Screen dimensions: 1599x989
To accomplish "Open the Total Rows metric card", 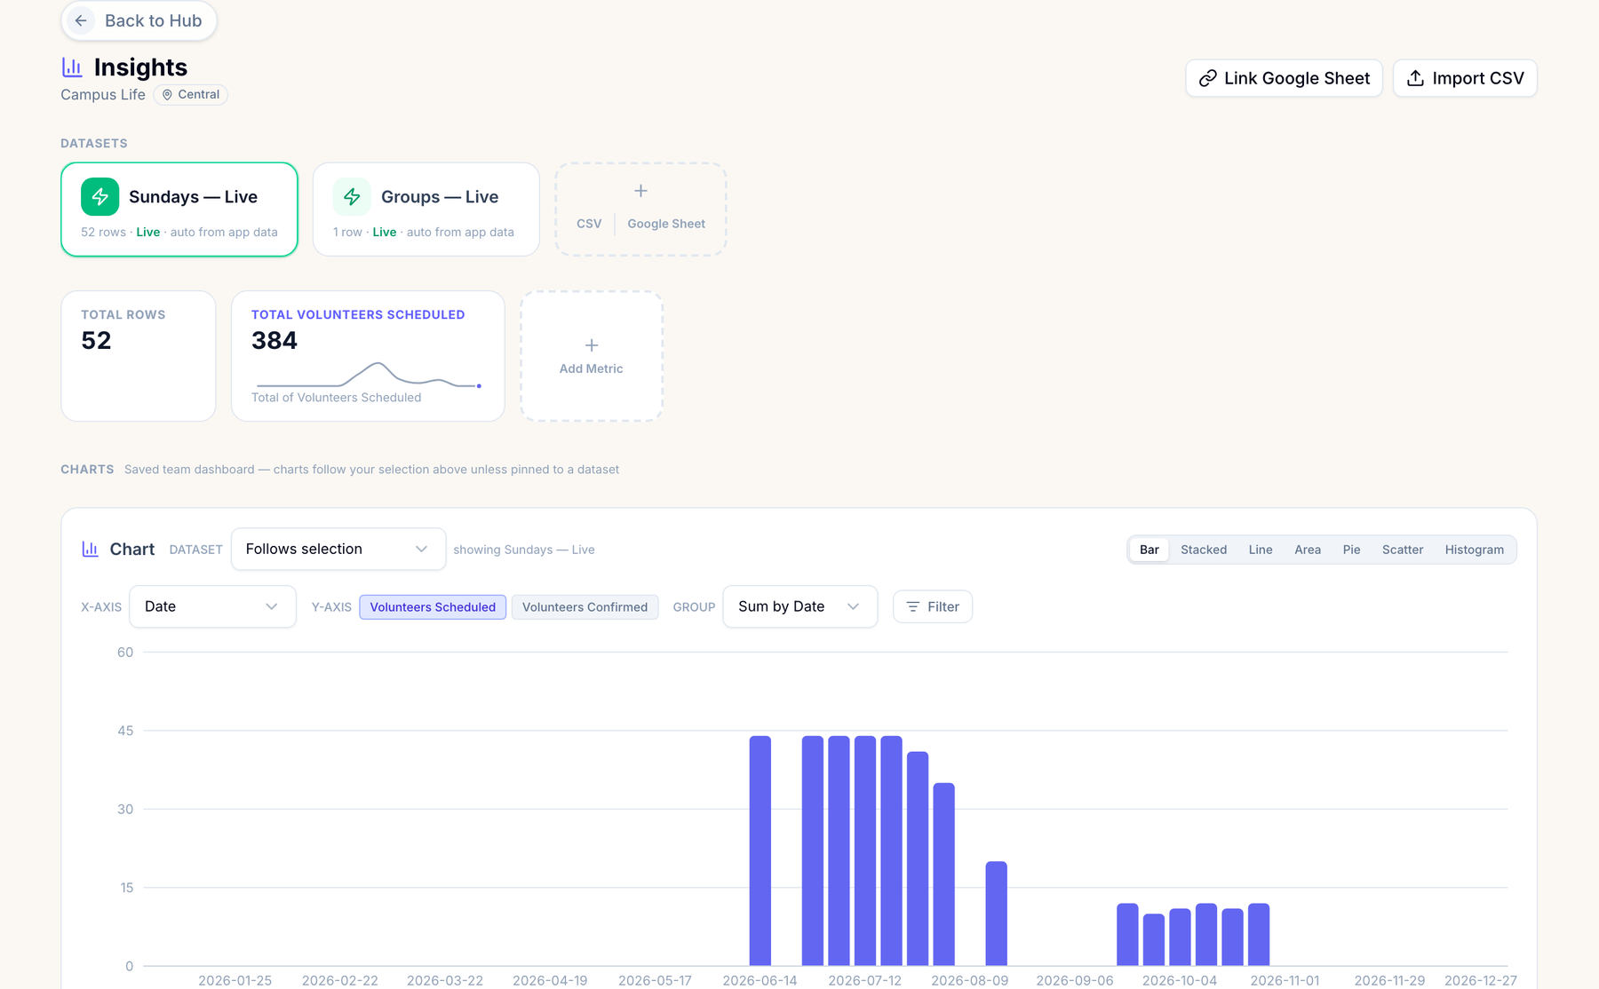I will pos(139,356).
